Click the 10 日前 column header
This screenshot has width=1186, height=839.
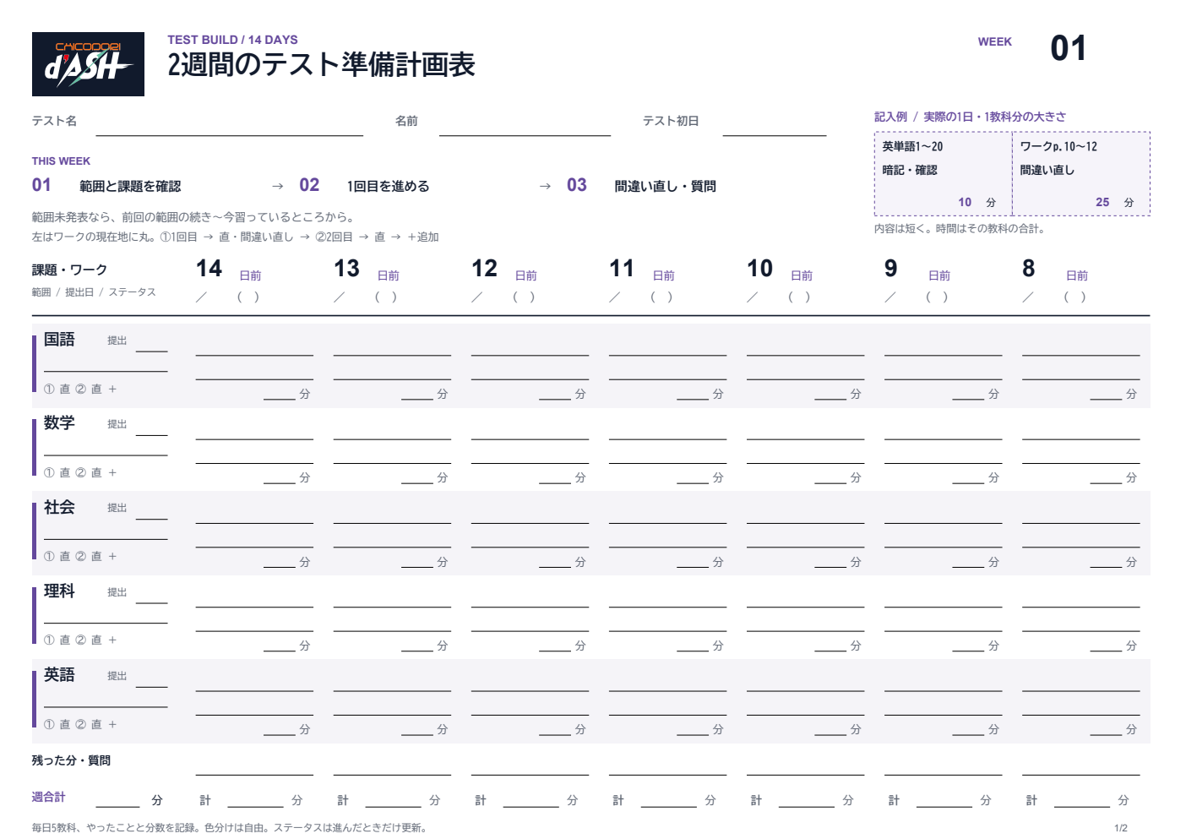click(779, 270)
